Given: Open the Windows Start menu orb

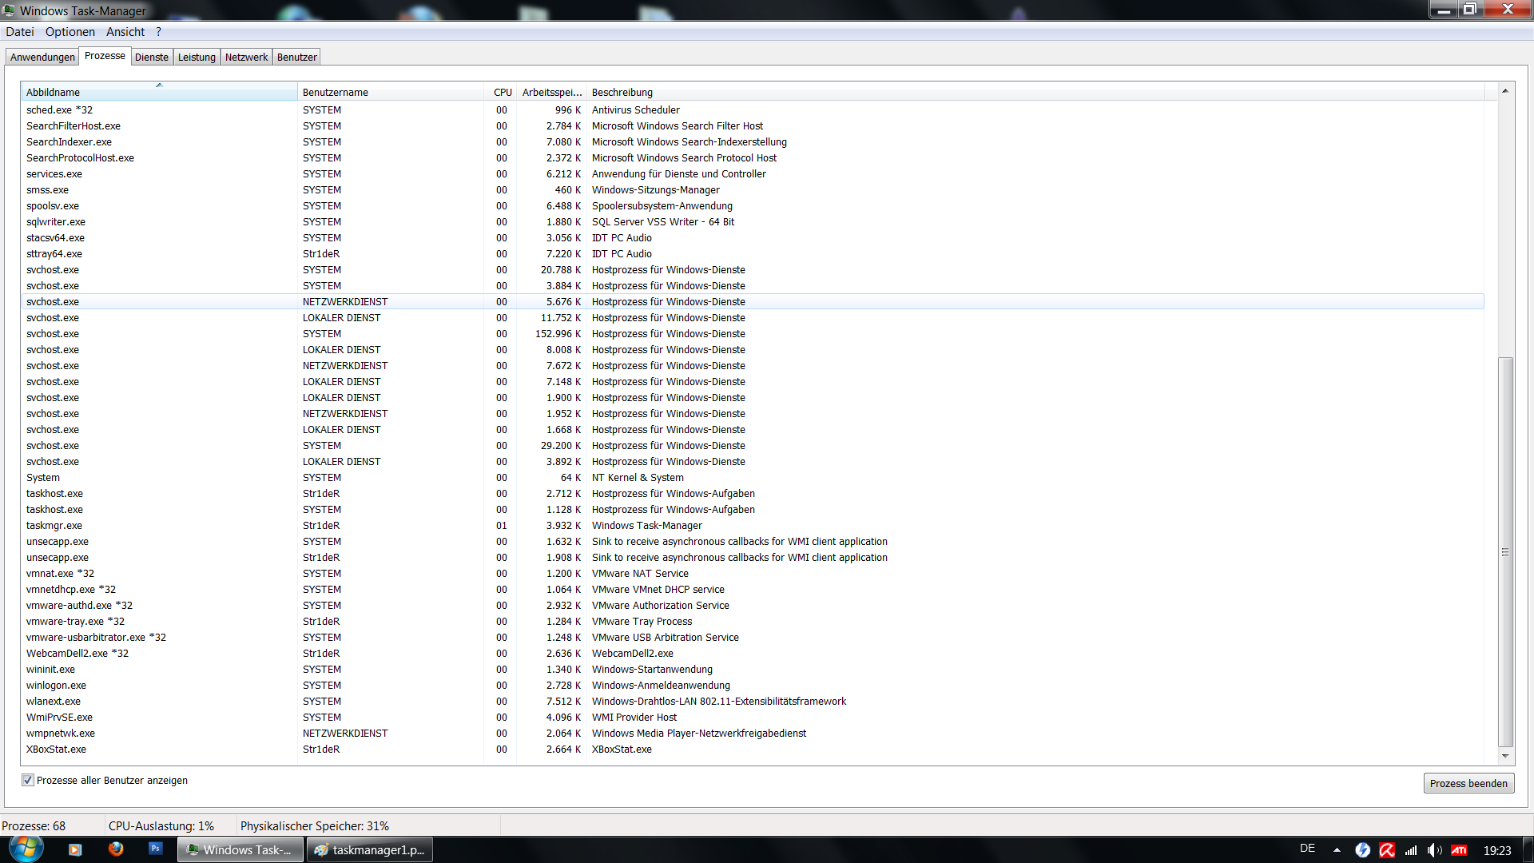Looking at the screenshot, I should pos(26,849).
